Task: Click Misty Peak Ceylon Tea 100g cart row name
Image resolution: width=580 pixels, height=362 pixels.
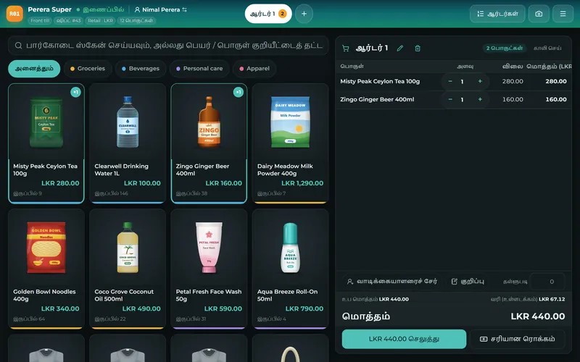Action: tap(380, 81)
